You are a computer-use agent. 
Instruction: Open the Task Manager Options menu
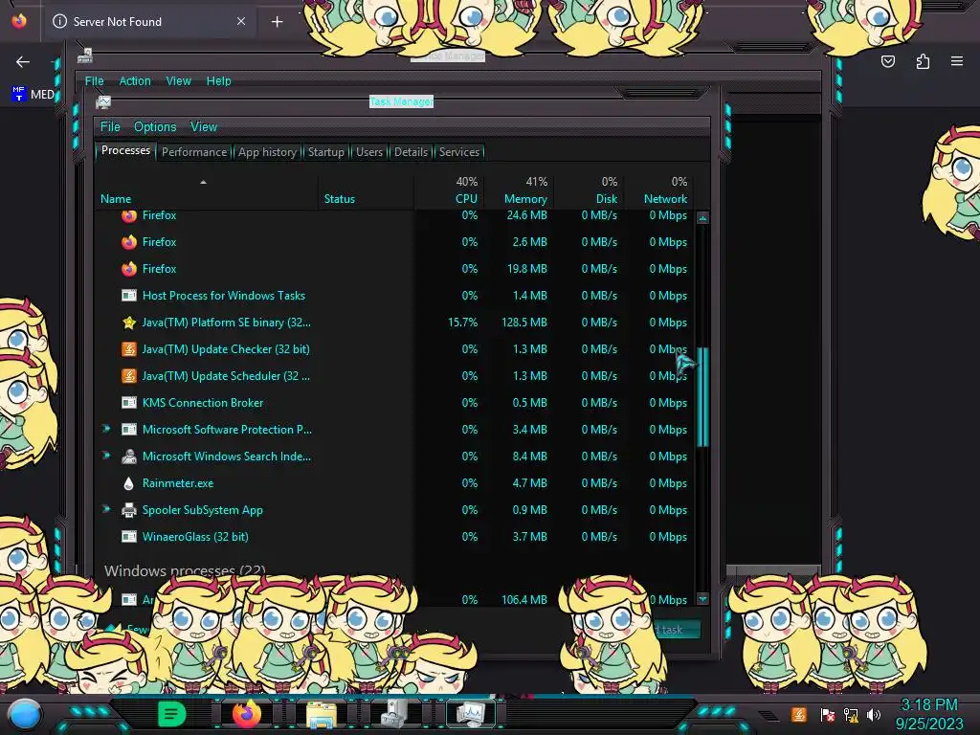pyautogui.click(x=155, y=127)
